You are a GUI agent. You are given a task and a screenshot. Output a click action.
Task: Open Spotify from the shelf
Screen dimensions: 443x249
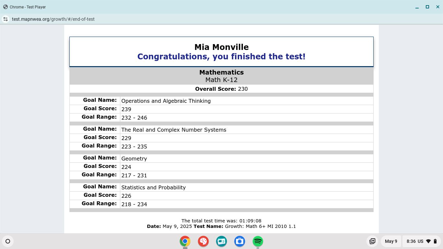(258, 241)
